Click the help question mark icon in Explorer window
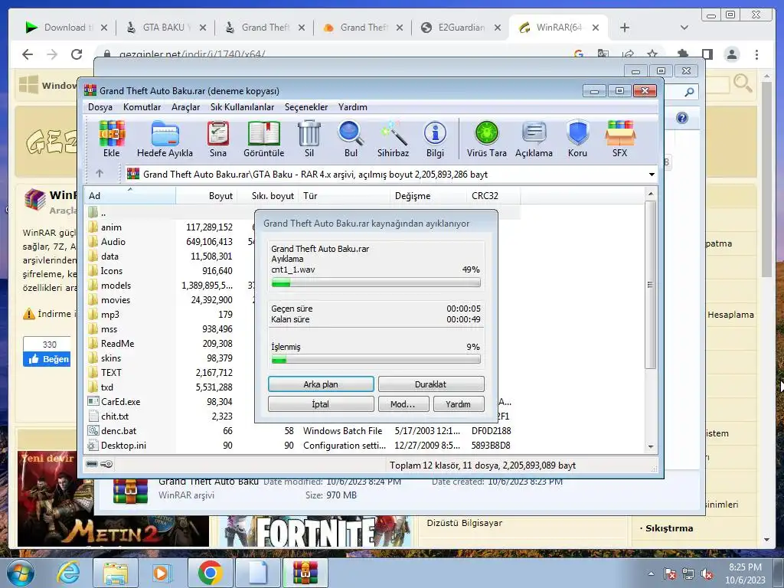Image resolution: width=784 pixels, height=588 pixels. tap(682, 118)
